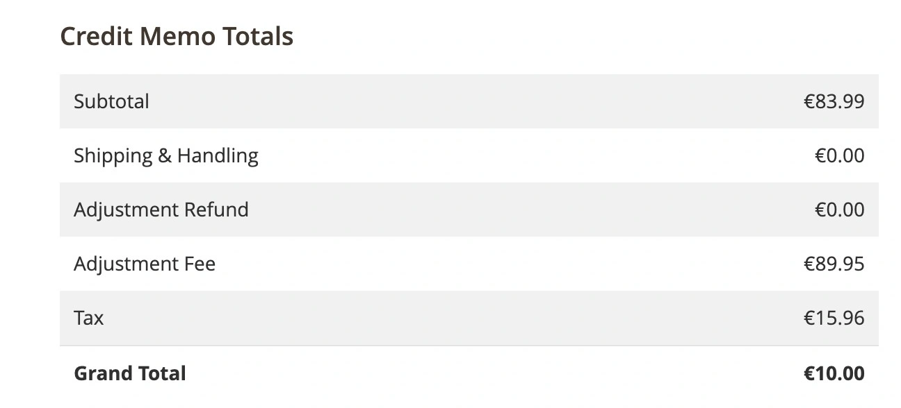
Task: Click the bold Grand Total label
Action: tap(129, 373)
